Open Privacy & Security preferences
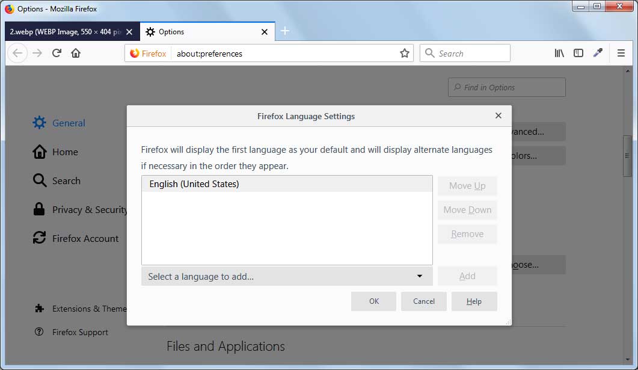Image resolution: width=638 pixels, height=370 pixels. [80, 209]
